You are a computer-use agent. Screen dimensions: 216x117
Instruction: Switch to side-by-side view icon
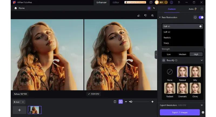[x=120, y=102]
